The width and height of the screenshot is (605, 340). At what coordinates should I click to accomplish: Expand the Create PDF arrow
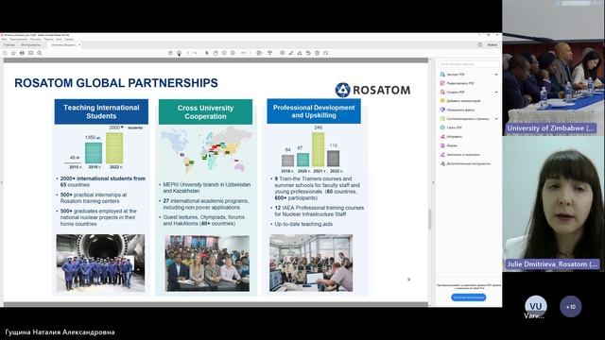click(496, 93)
